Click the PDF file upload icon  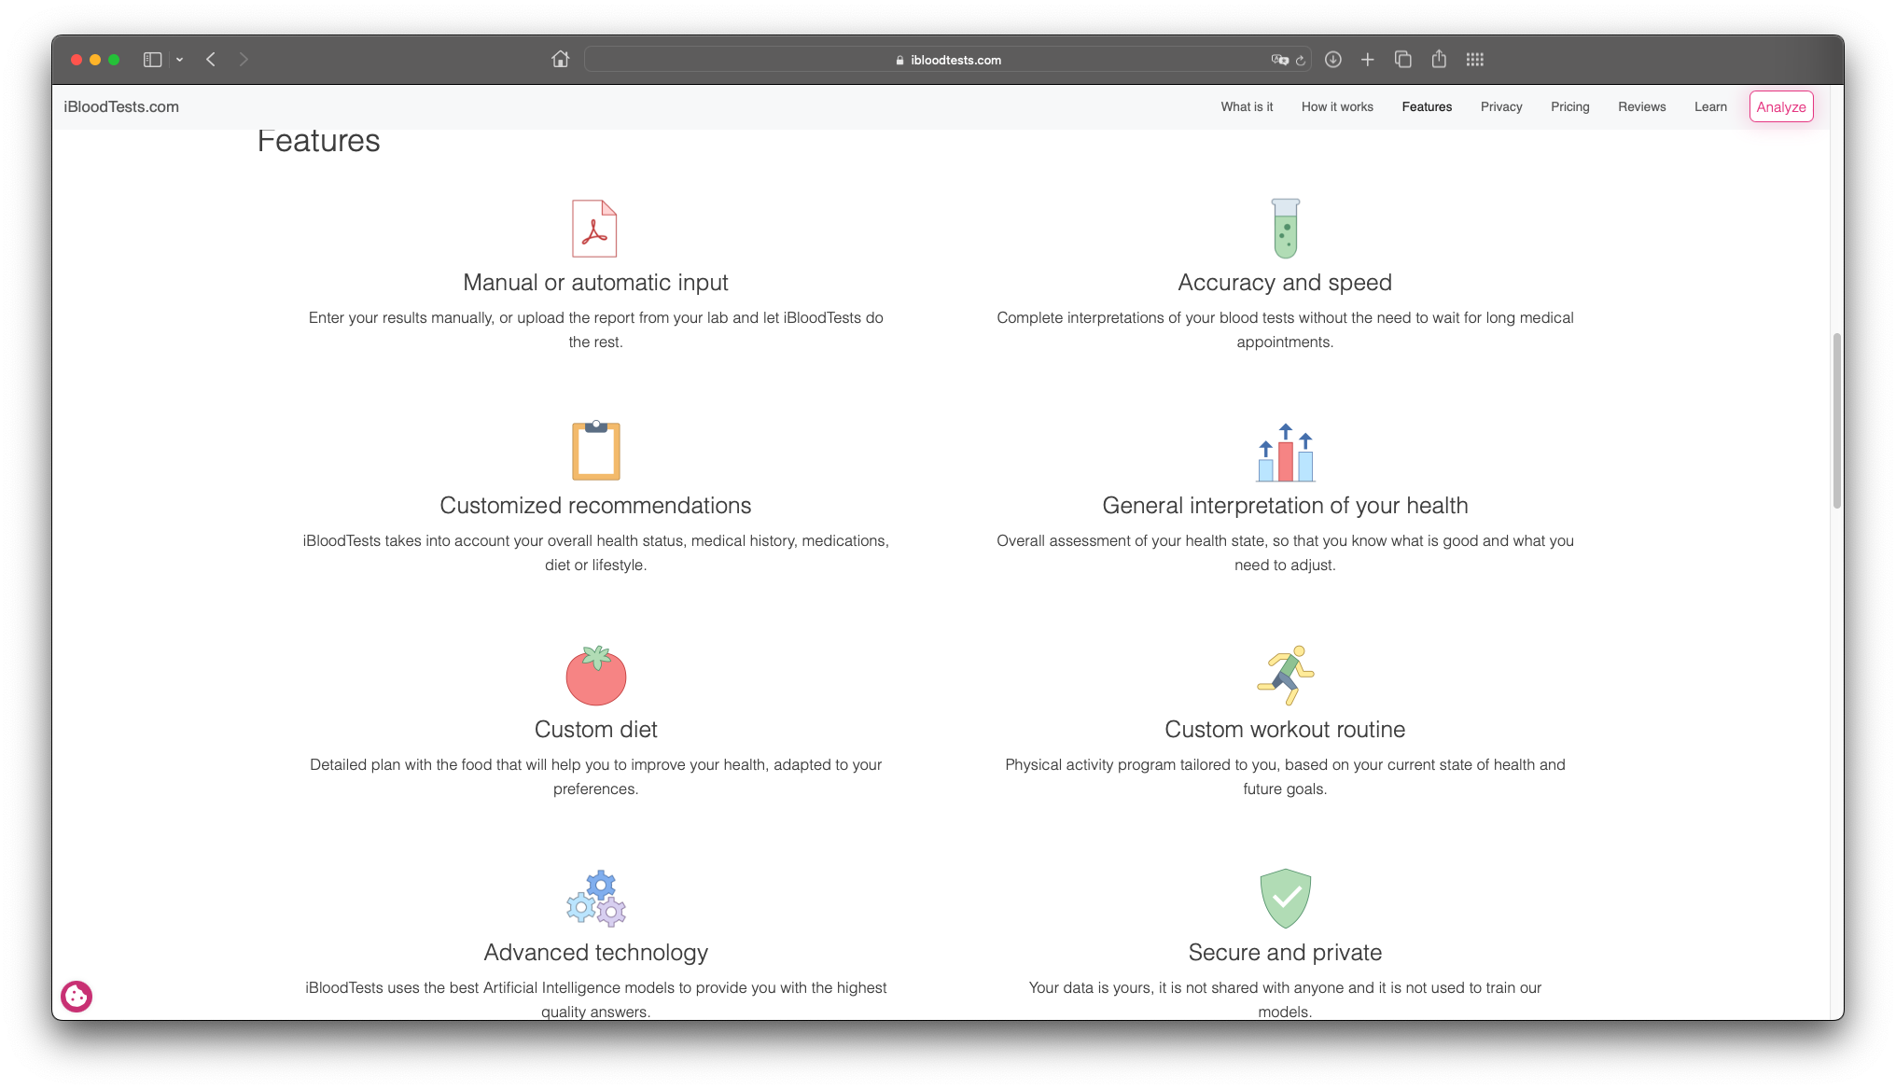pyautogui.click(x=593, y=230)
